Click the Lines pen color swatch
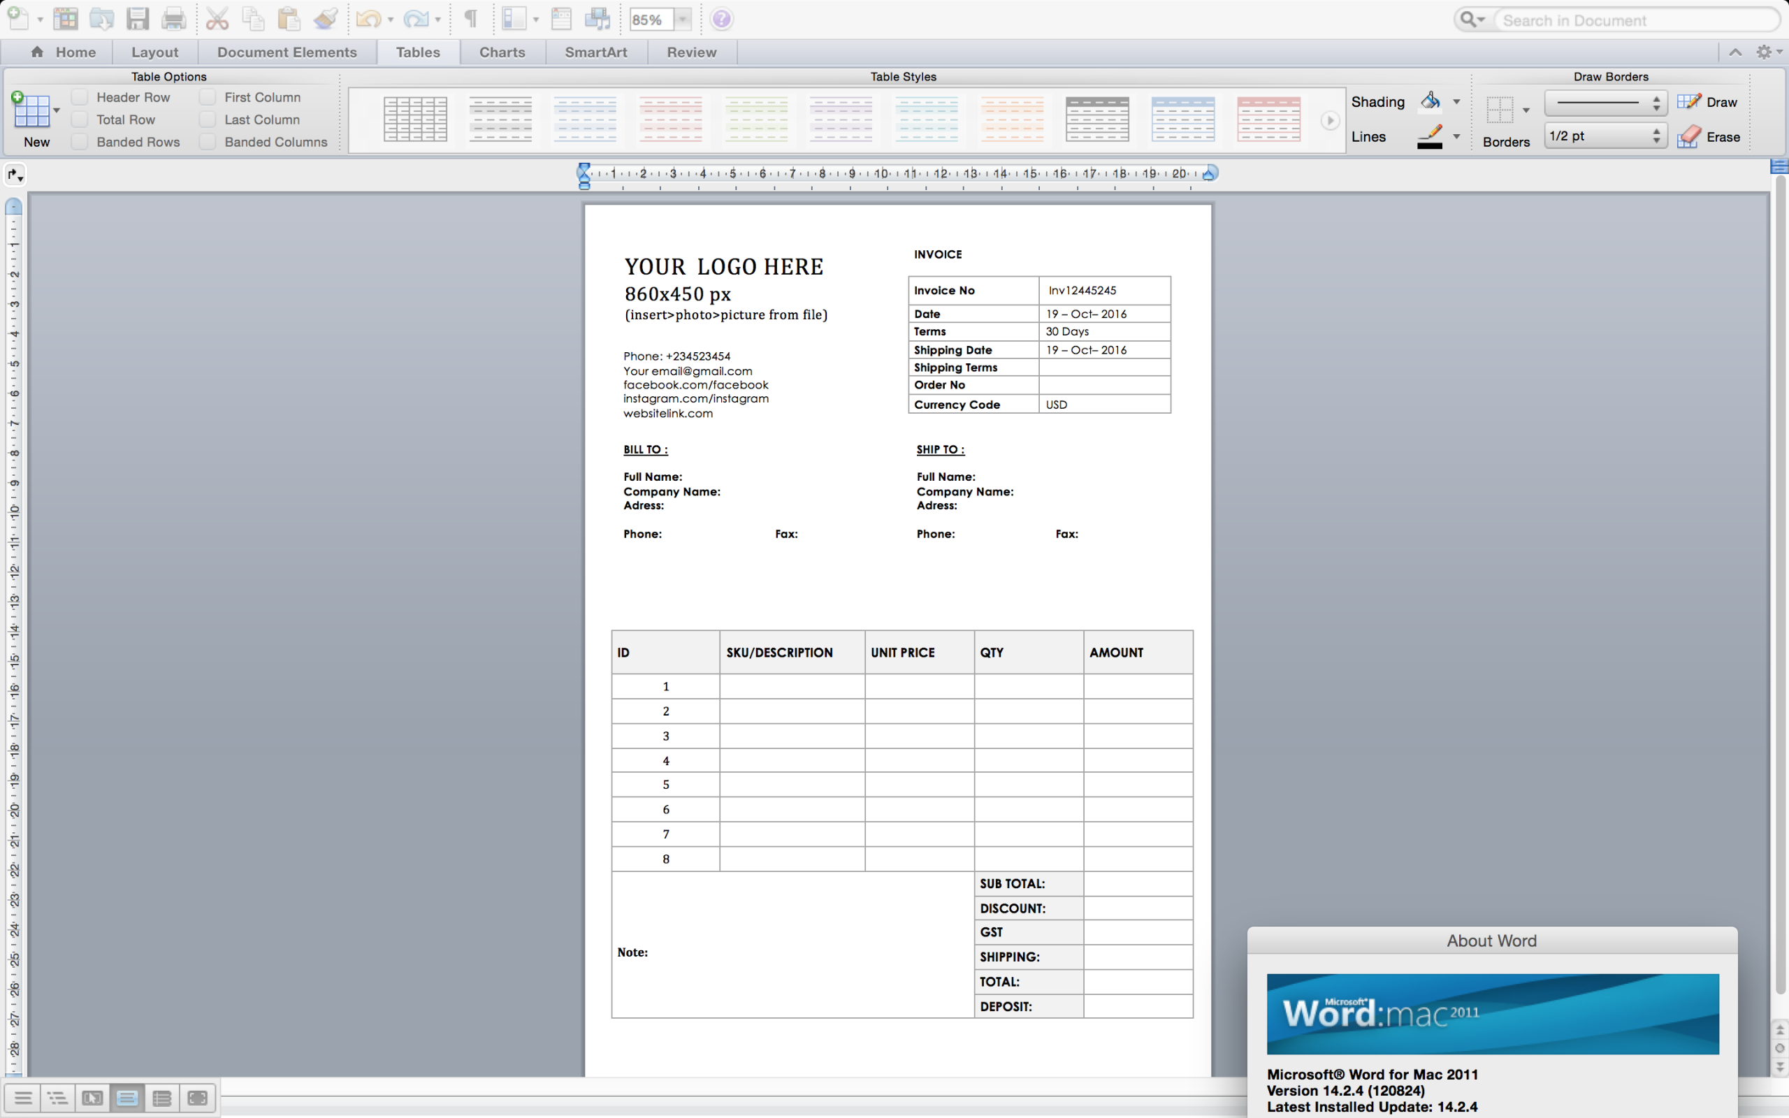The image size is (1789, 1118). point(1431,137)
